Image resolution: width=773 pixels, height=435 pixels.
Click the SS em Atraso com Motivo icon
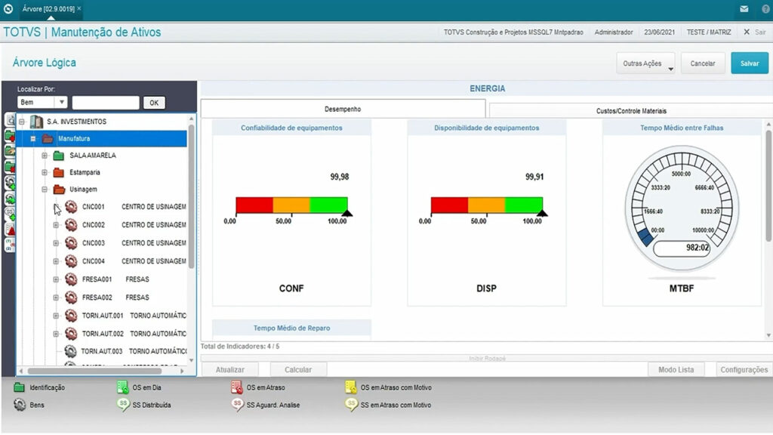click(351, 405)
